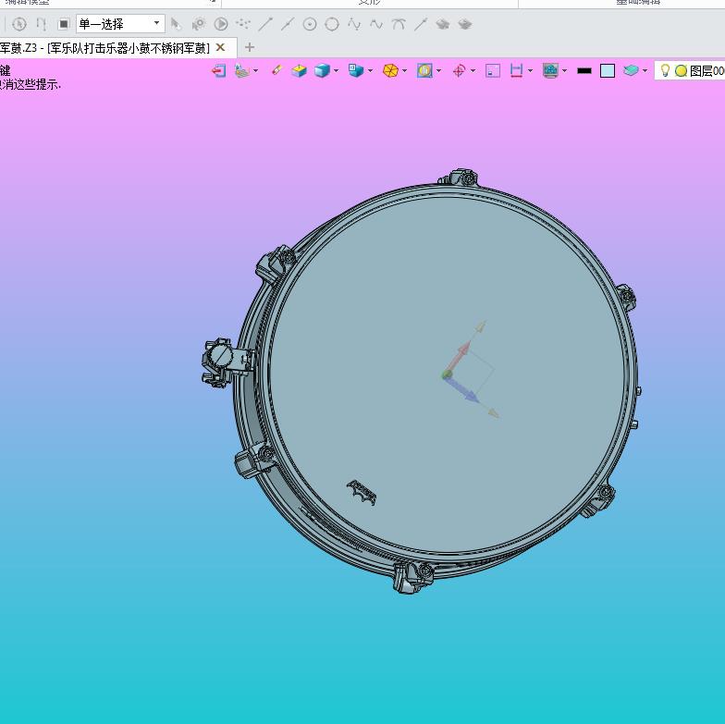Toggle the light bulb layer visibility

(665, 70)
